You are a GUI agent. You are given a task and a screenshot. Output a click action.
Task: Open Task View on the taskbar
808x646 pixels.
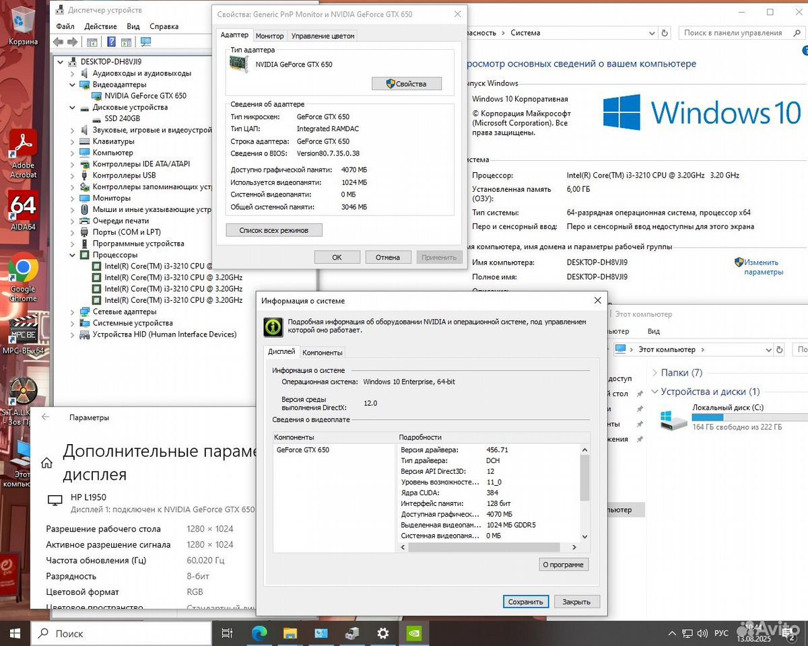point(228,633)
